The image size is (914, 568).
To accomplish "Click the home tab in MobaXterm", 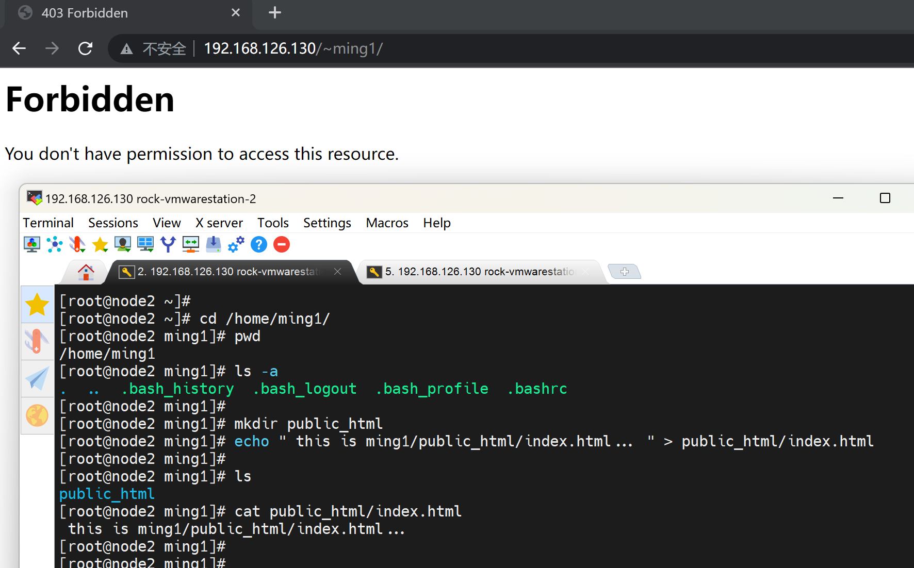I will click(86, 272).
